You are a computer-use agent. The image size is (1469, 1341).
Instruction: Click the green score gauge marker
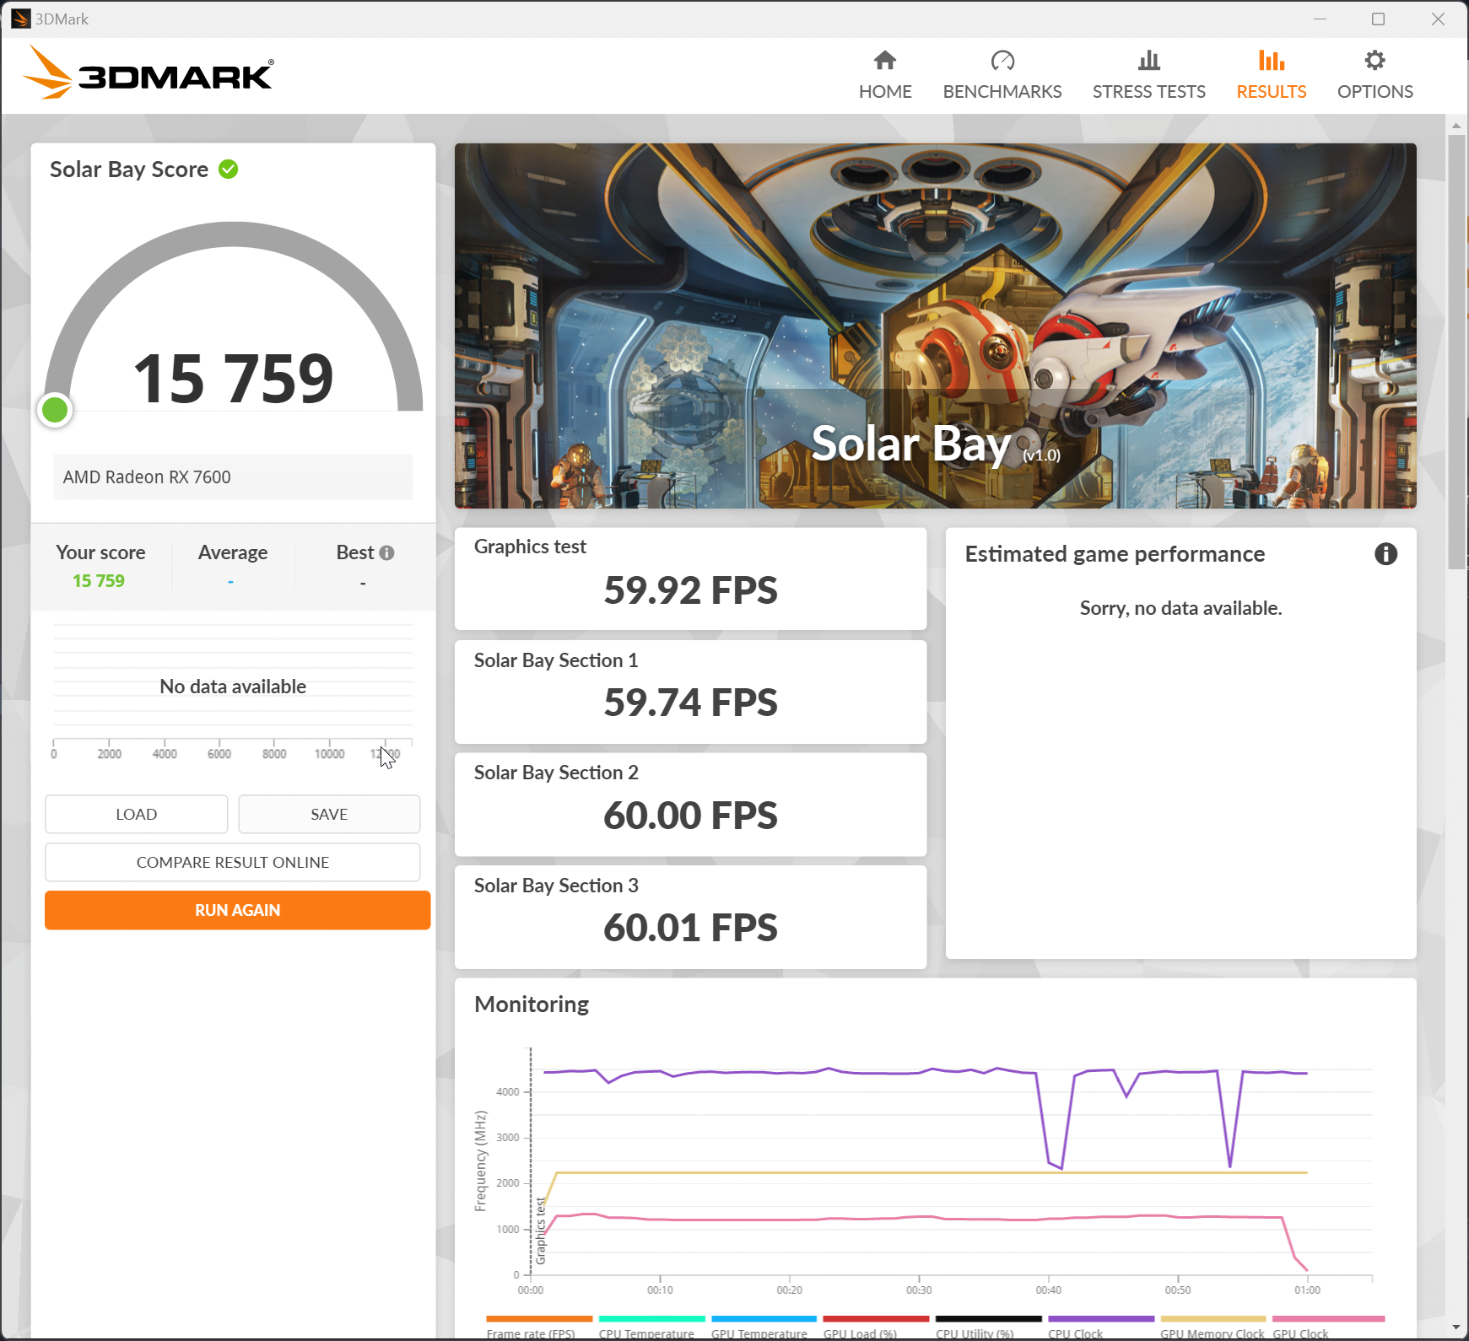pyautogui.click(x=55, y=411)
